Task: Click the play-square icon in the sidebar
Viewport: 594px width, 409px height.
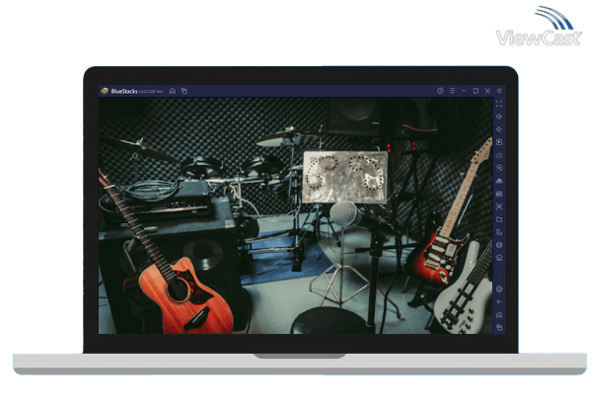Action: point(499,142)
